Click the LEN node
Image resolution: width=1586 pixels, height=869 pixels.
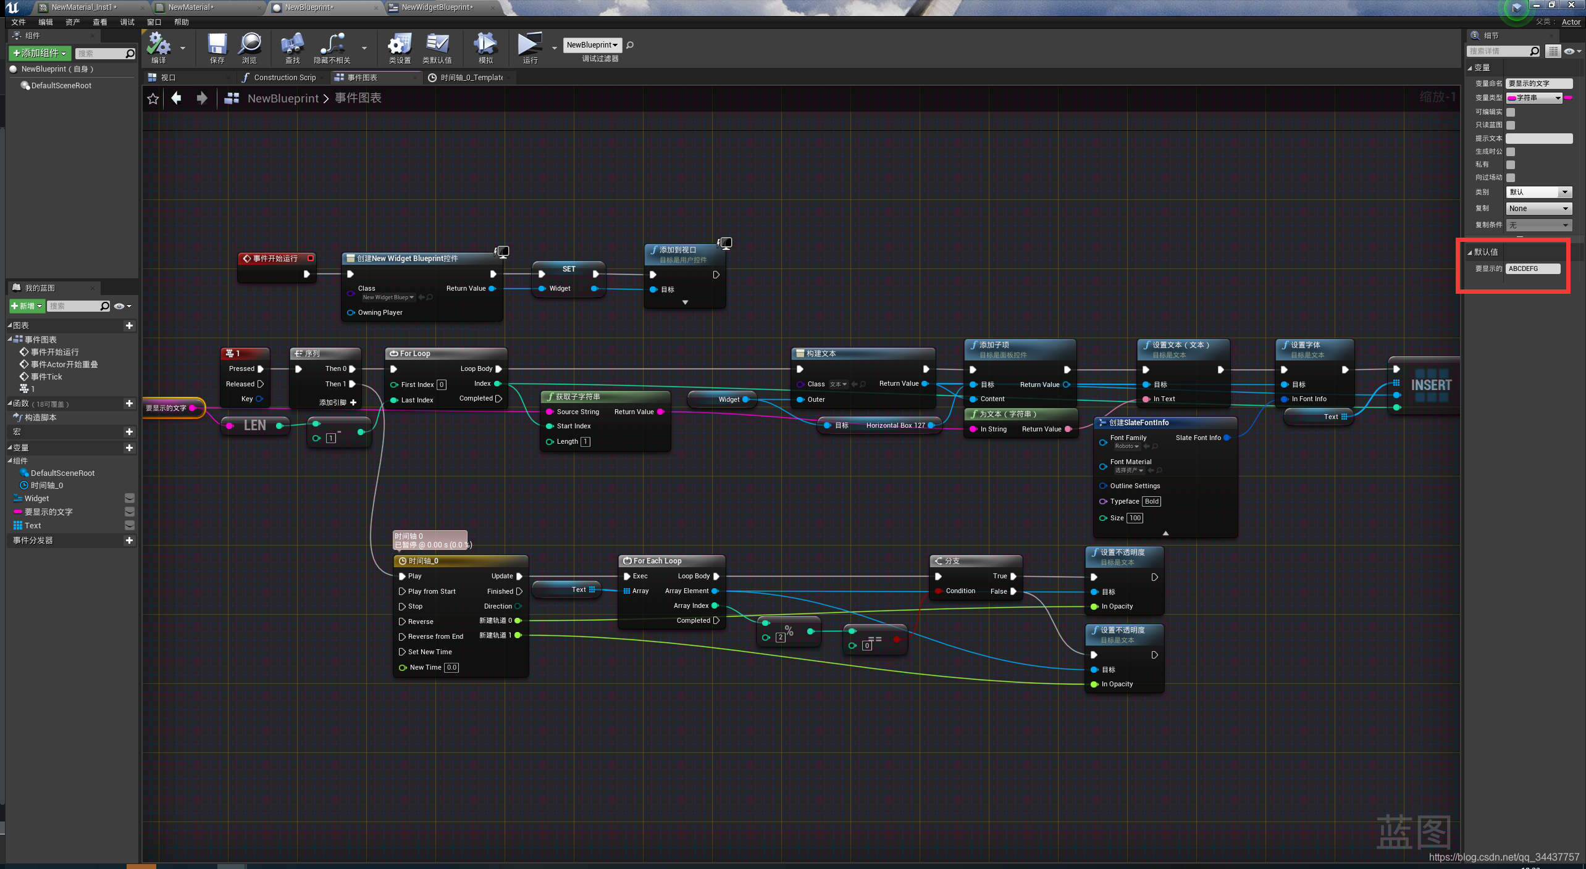255,425
